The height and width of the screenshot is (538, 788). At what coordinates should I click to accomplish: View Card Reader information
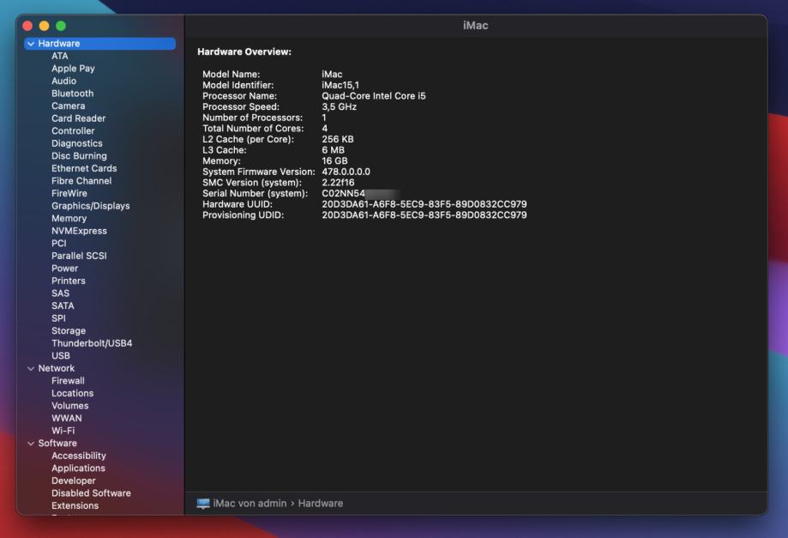78,118
